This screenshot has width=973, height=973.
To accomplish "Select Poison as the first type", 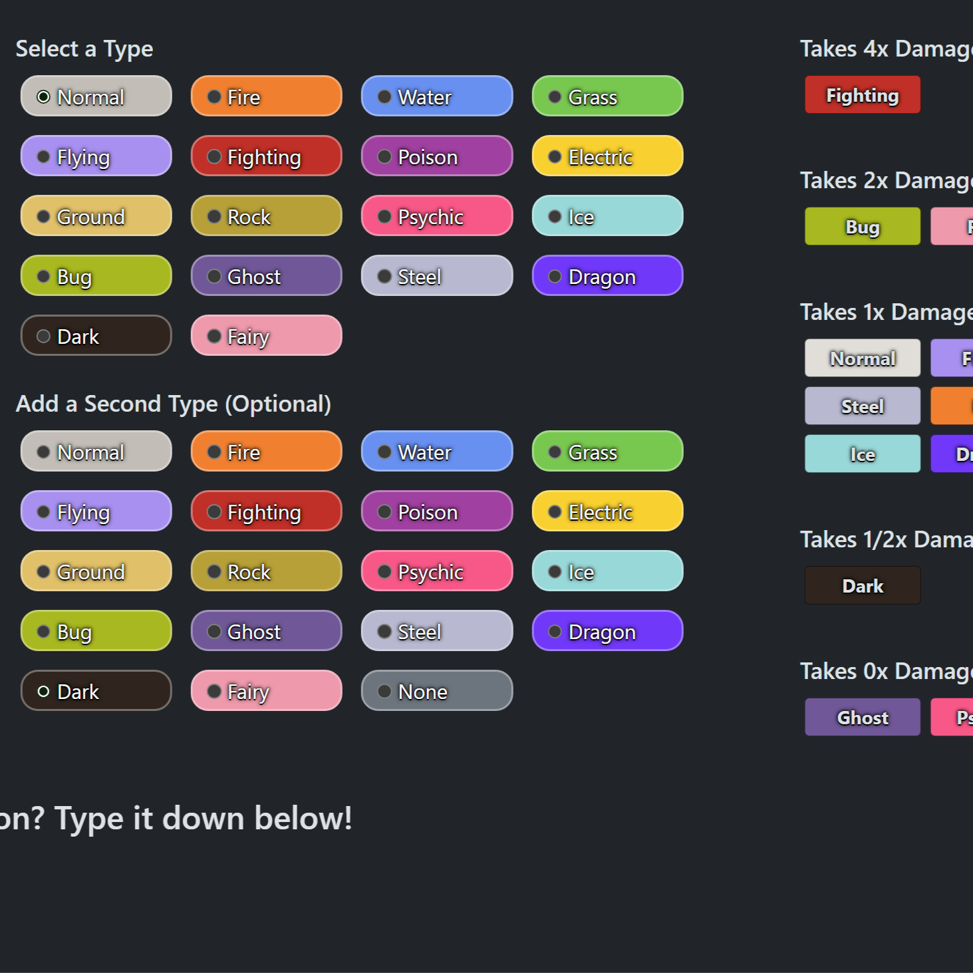I will 436,156.
